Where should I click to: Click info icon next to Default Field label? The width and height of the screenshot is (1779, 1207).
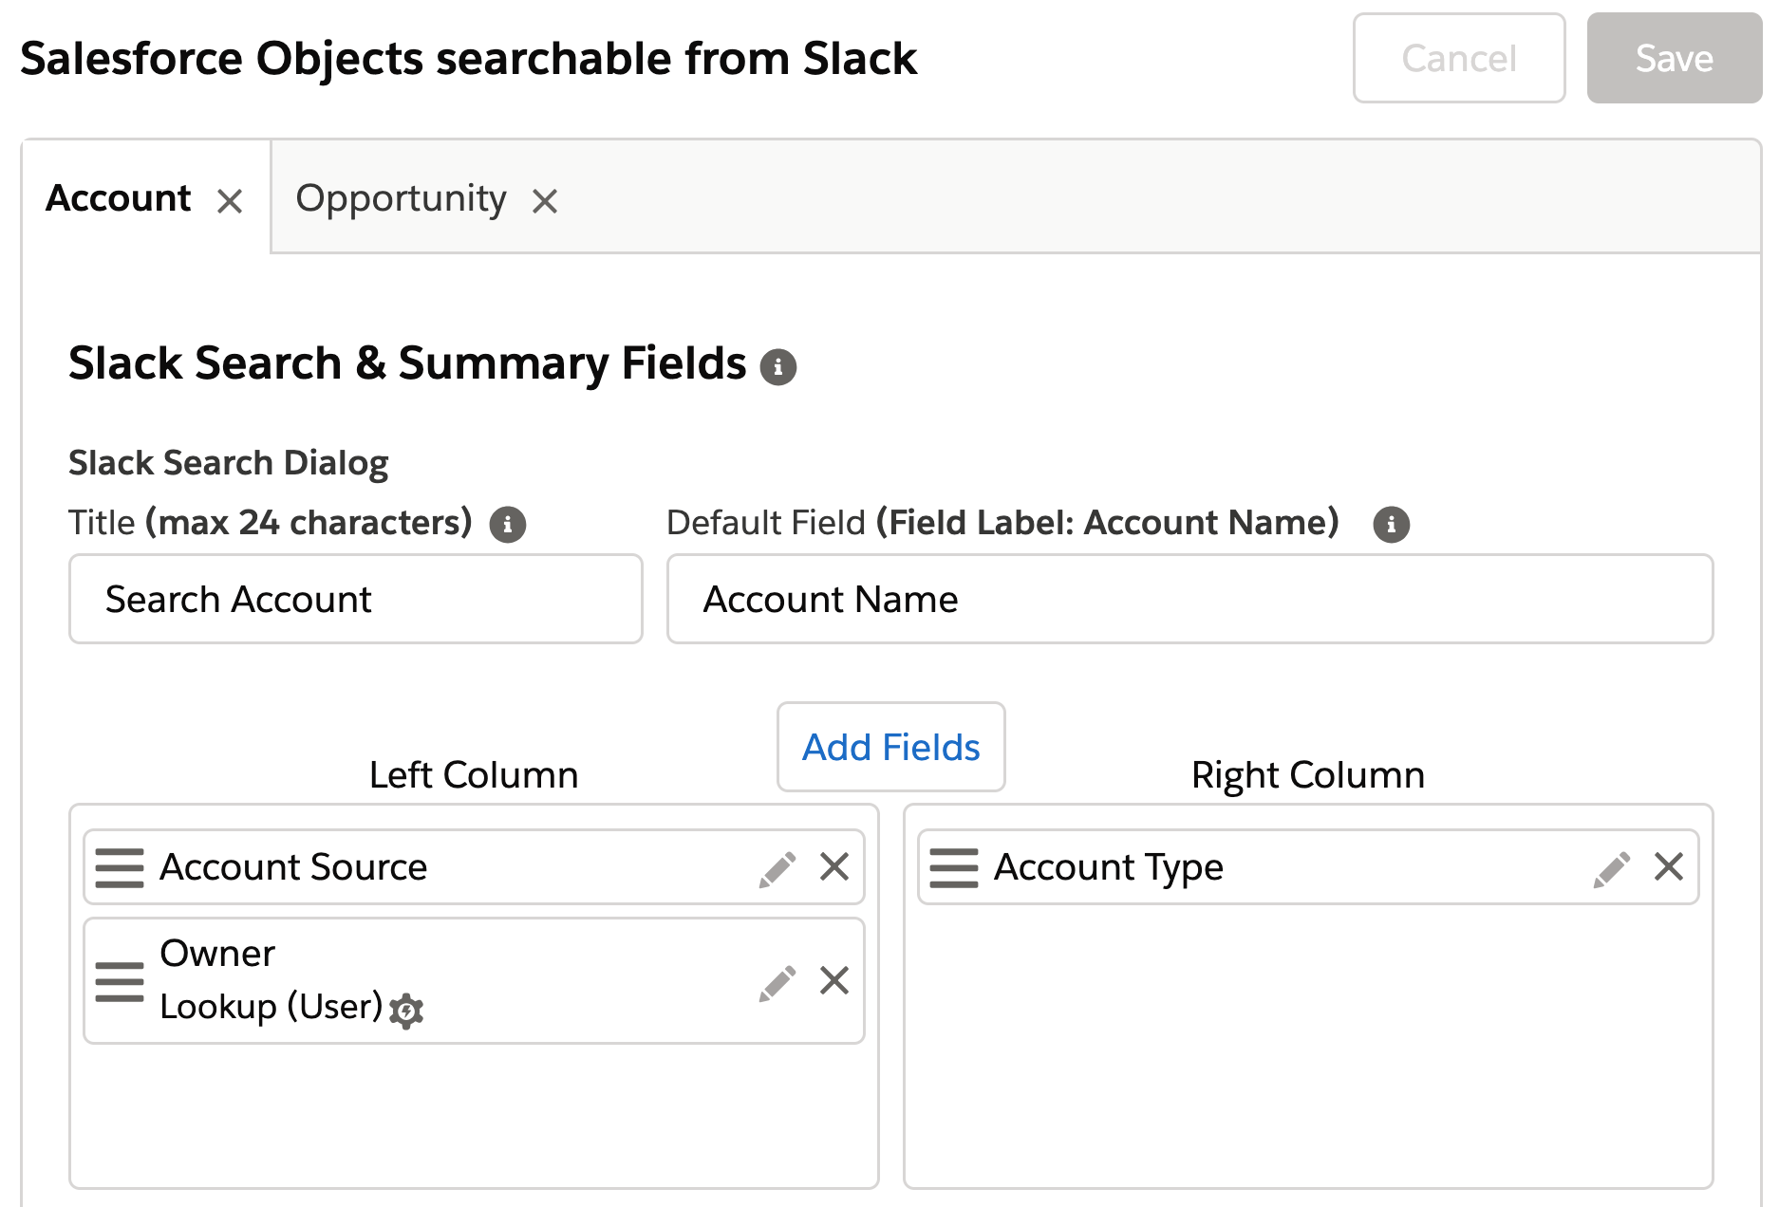1392,524
